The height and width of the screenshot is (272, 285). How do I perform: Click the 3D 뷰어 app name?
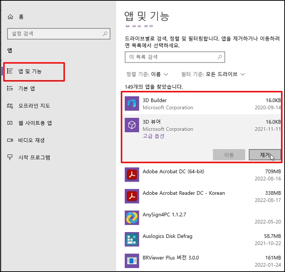[152, 122]
